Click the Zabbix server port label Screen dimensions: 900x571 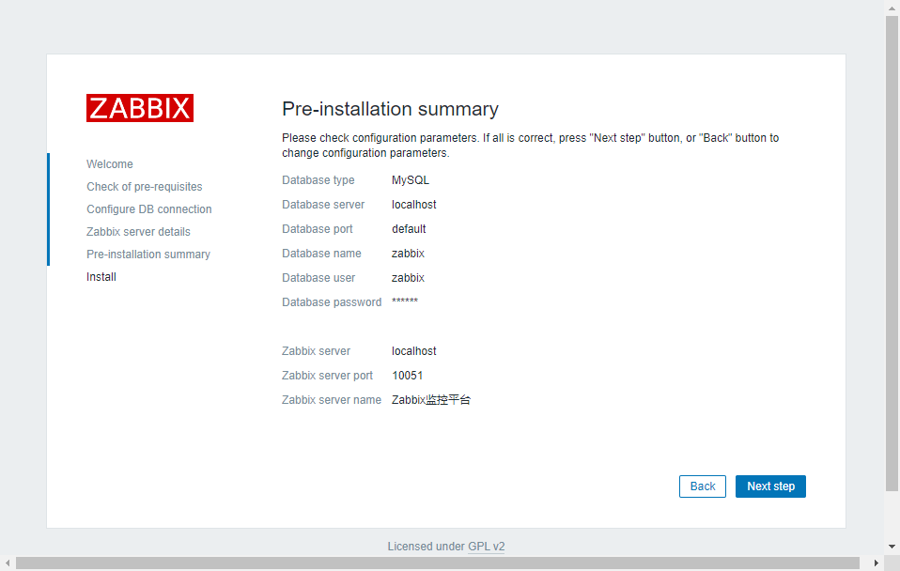[327, 376]
